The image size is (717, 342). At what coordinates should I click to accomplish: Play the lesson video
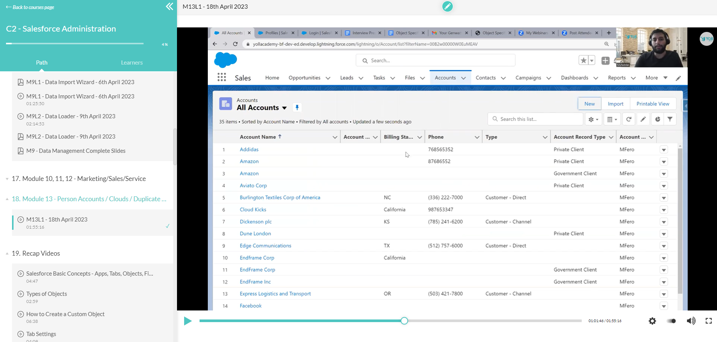[x=188, y=321]
